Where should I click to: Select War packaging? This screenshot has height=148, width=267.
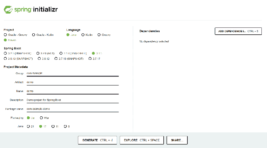(x=44, y=118)
